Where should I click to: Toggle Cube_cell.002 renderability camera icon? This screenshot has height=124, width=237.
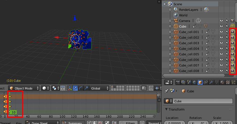coord(233,37)
